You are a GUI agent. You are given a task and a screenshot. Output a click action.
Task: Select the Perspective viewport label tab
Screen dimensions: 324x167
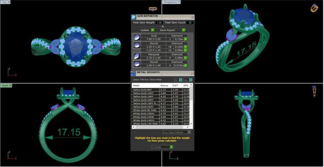tap(170, 2)
